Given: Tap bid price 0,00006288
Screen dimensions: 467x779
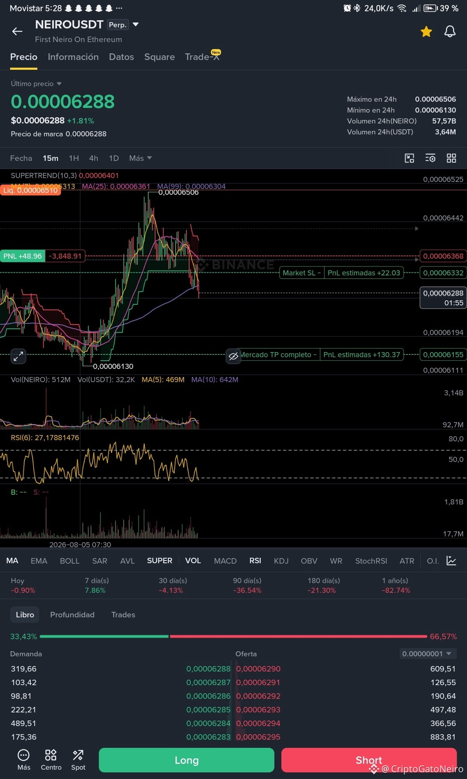Looking at the screenshot, I should click(208, 669).
